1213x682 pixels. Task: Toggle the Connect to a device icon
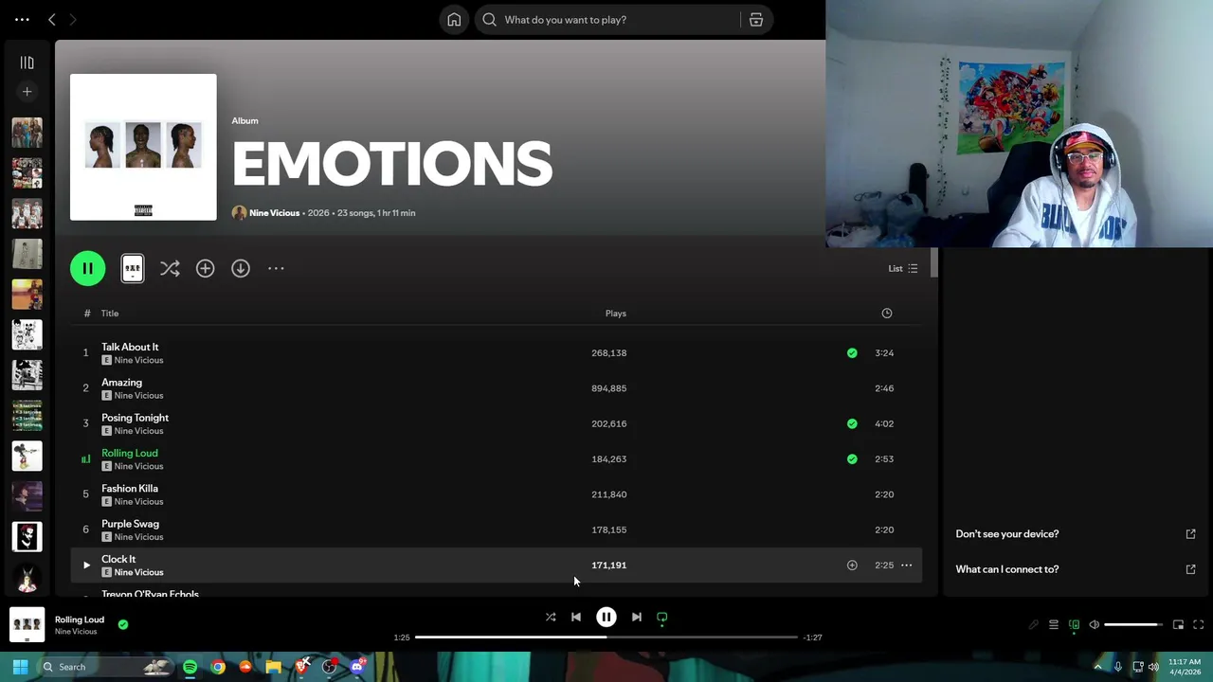pyautogui.click(x=1074, y=625)
